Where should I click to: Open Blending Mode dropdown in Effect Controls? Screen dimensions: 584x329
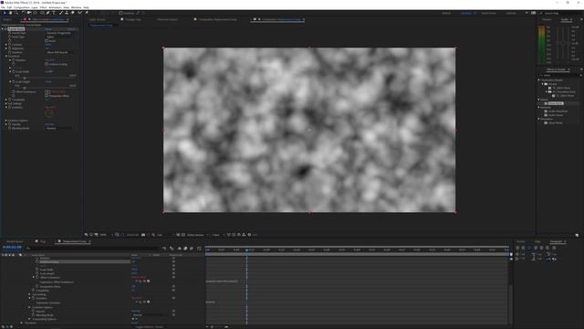(58, 128)
